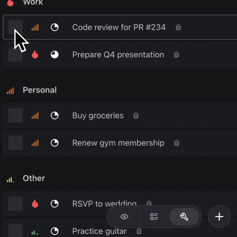The height and width of the screenshot is (237, 237).
Task: Click status circle icon for Buy groceries
Action: pyautogui.click(x=55, y=116)
